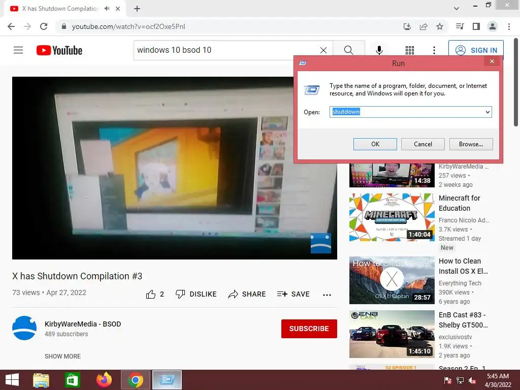The image size is (520, 390).
Task: Open the Chrome profile avatar
Action: pos(493,26)
